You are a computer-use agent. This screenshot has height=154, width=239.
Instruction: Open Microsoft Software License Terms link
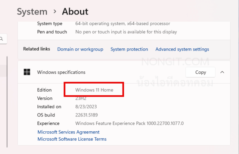click(72, 139)
